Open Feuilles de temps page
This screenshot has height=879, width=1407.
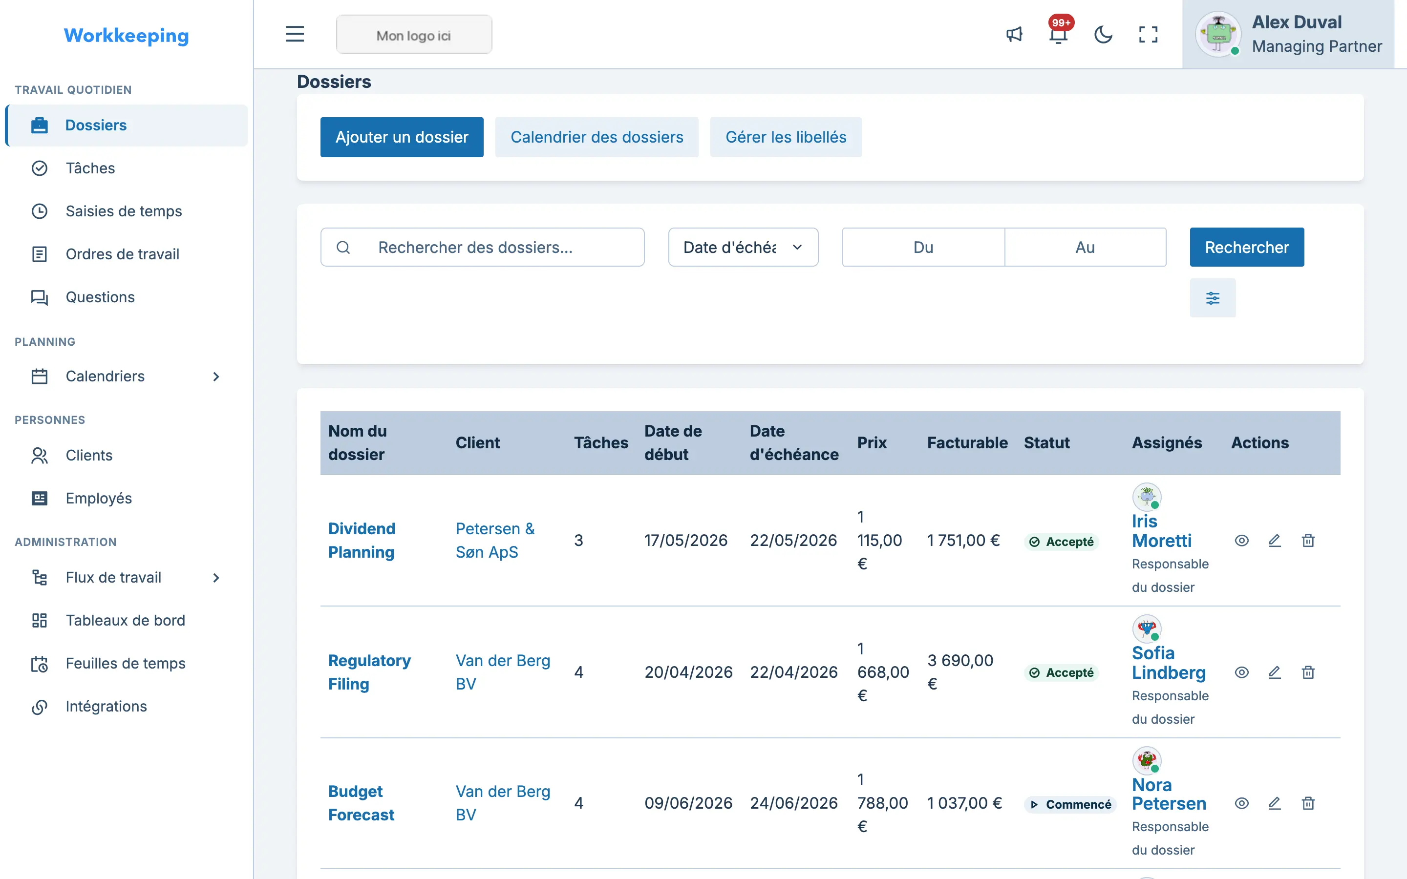[127, 663]
